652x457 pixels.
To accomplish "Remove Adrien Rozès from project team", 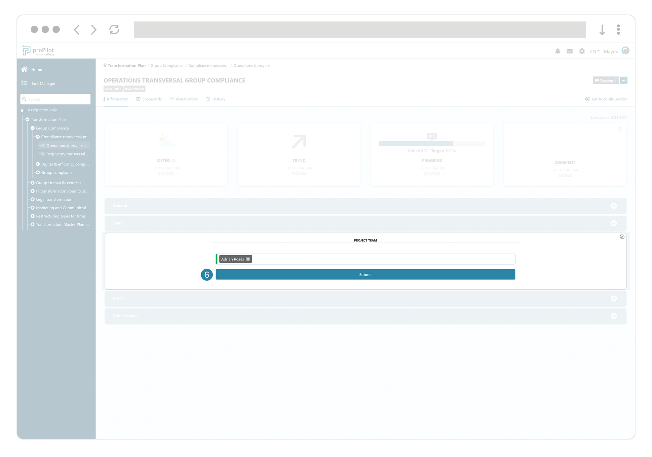I will pos(248,259).
